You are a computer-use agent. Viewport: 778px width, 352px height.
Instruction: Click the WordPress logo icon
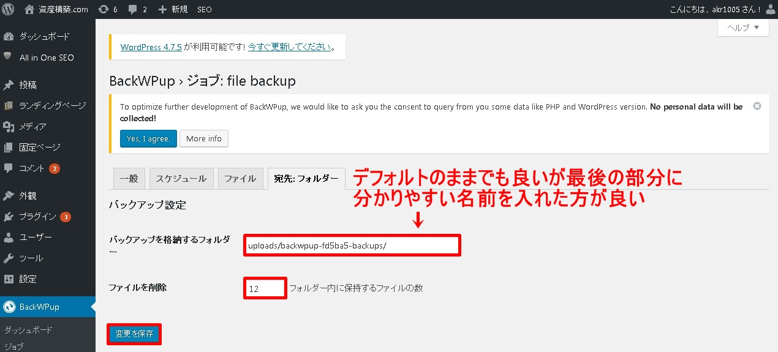coord(9,9)
